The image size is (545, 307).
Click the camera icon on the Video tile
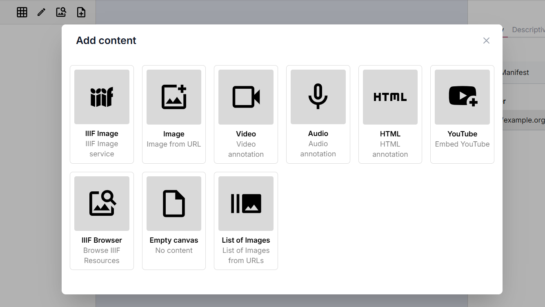246,96
